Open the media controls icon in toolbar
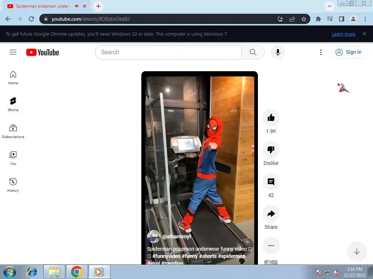The width and height of the screenshot is (373, 279). pyautogui.click(x=330, y=19)
